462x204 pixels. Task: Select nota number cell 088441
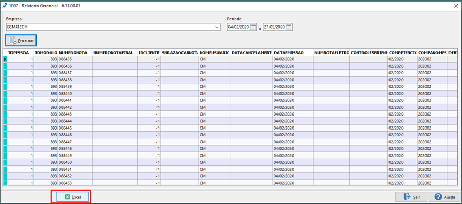(75, 100)
